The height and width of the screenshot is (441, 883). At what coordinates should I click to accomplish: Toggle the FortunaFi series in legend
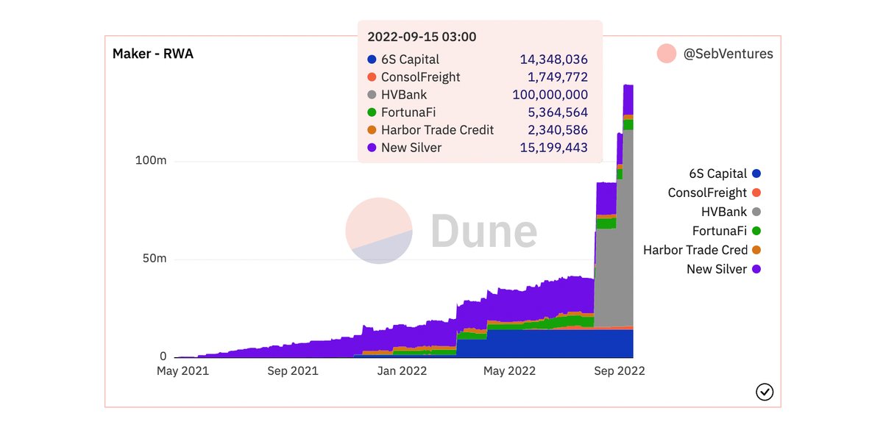726,231
